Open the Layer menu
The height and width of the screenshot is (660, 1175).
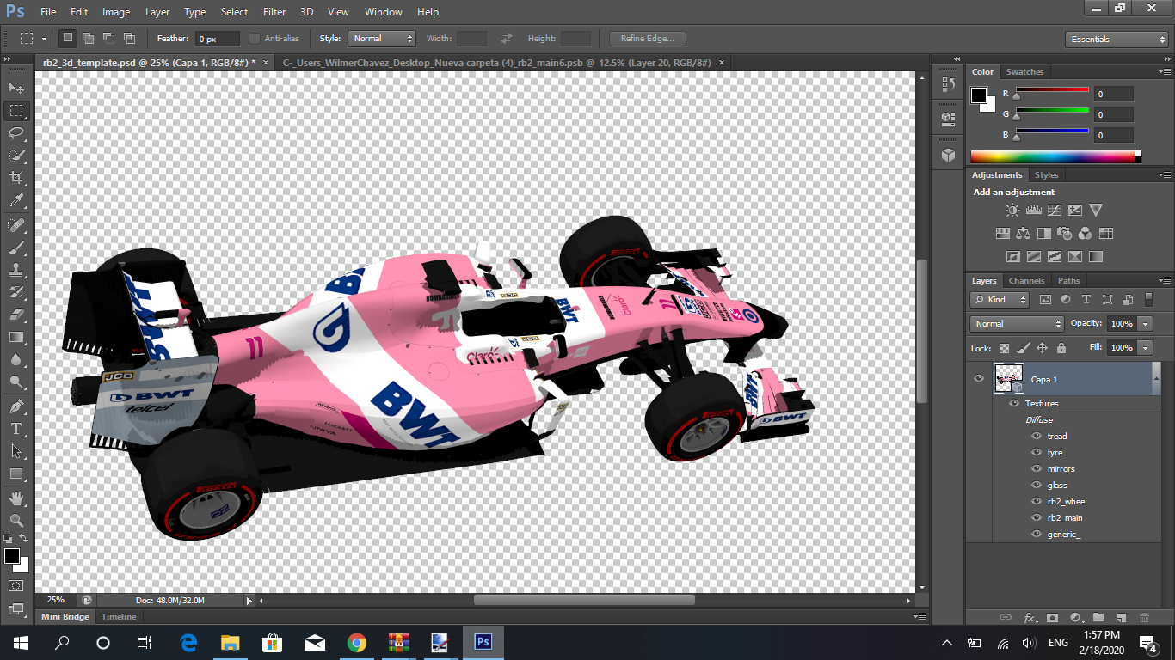coord(157,12)
